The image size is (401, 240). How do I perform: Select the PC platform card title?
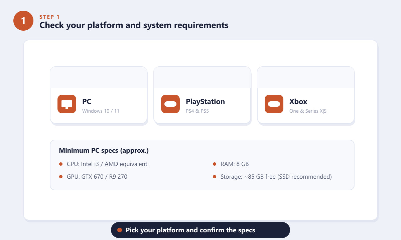point(87,102)
